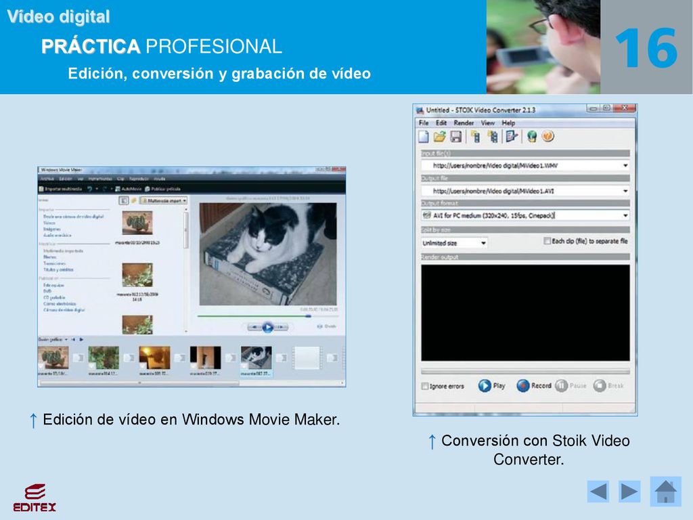Click the Play button in STOIK converter

pyautogui.click(x=491, y=385)
